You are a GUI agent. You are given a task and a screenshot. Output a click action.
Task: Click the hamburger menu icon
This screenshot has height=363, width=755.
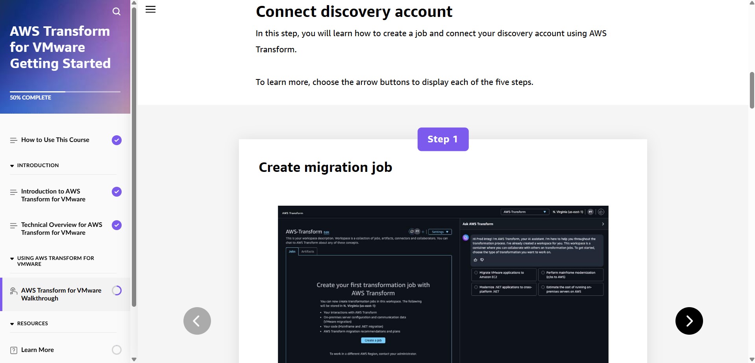(150, 9)
